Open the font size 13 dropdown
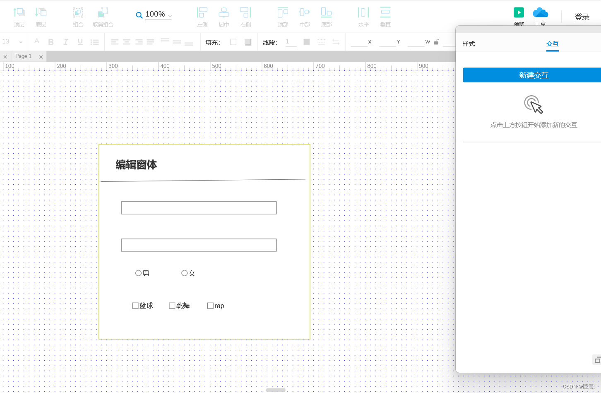 [12, 42]
